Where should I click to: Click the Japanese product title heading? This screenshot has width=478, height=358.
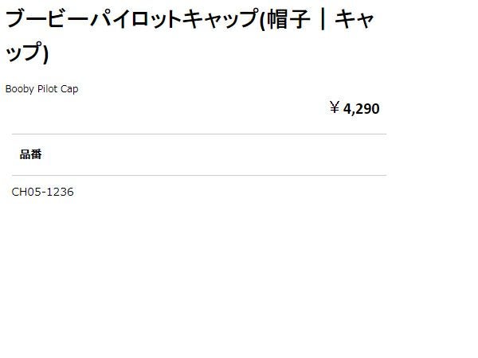click(191, 20)
